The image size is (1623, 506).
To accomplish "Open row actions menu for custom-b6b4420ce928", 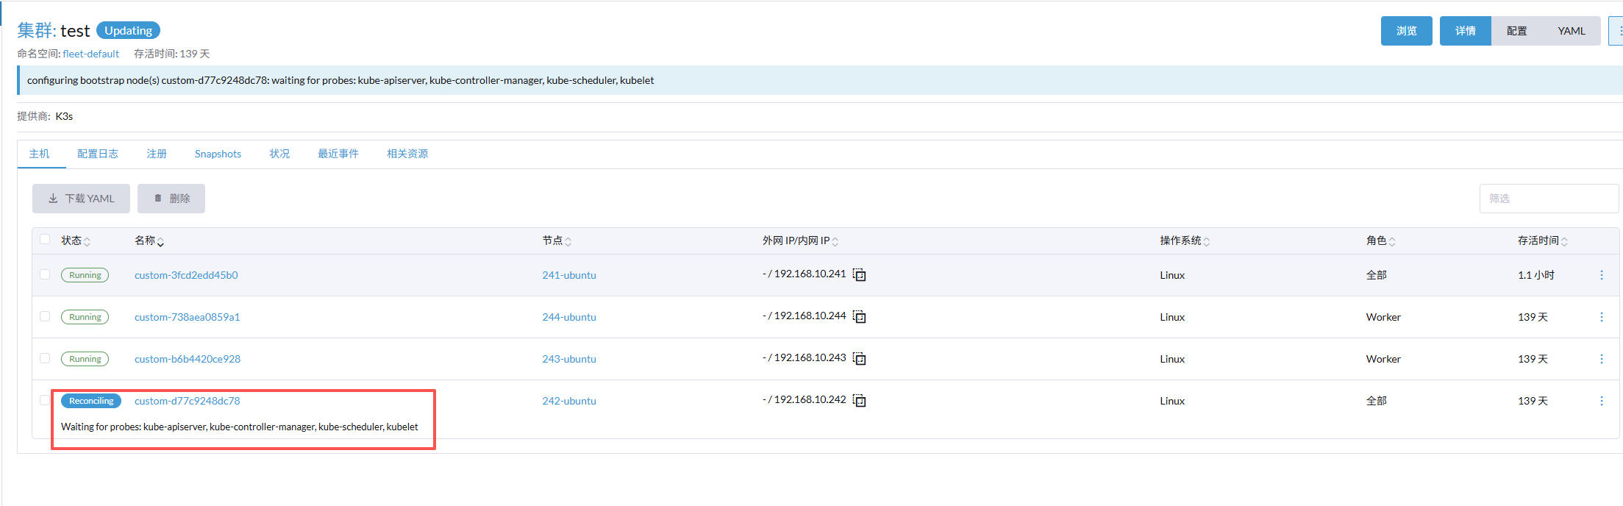I will pos(1601,359).
